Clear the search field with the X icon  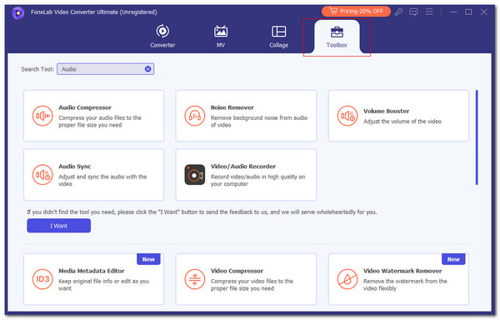pos(148,69)
